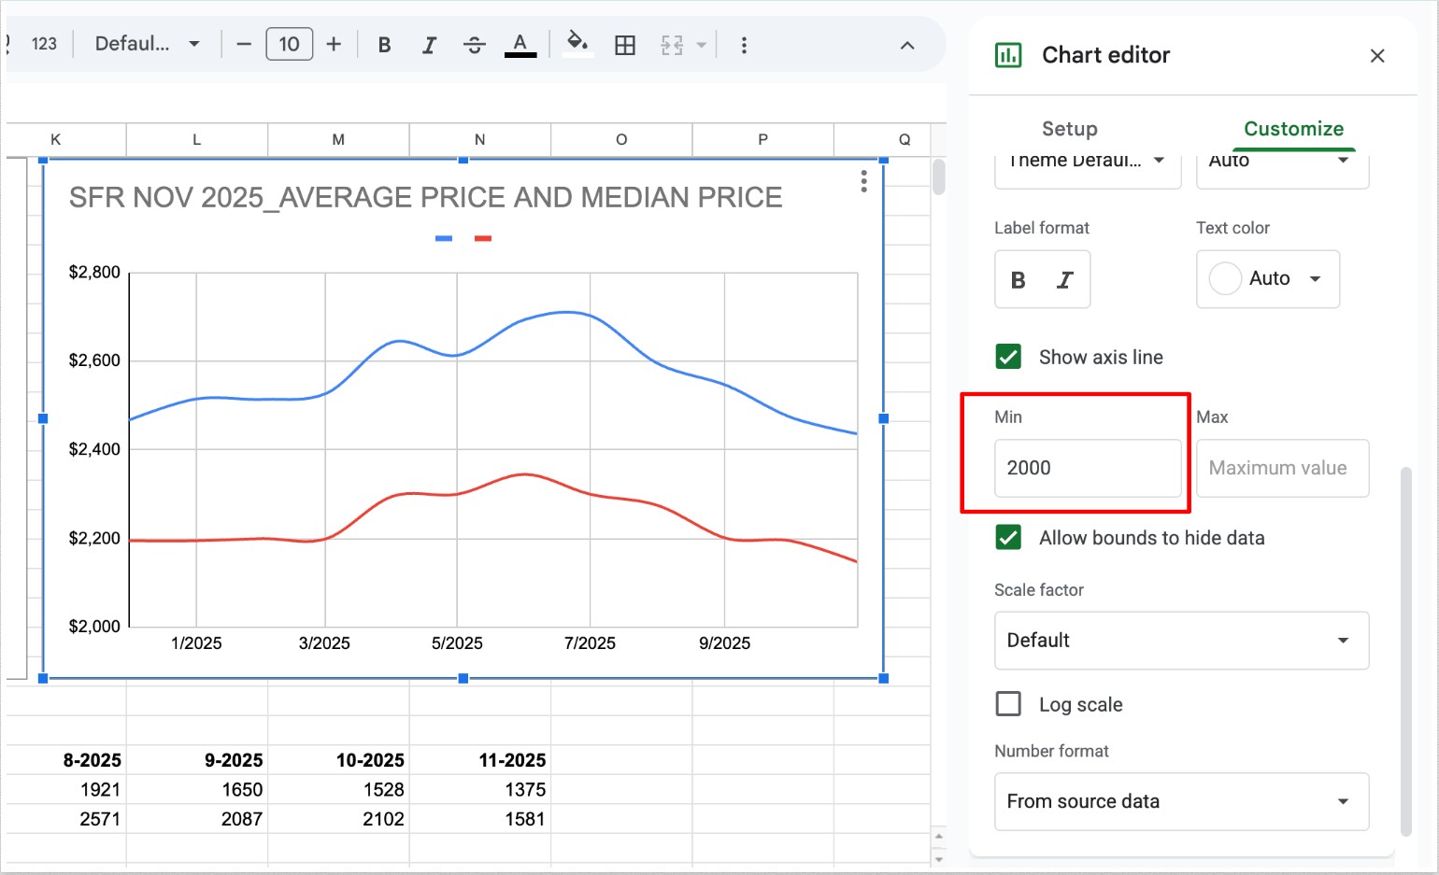
Task: Expand the Scale factor dropdown
Action: pyautogui.click(x=1181, y=641)
